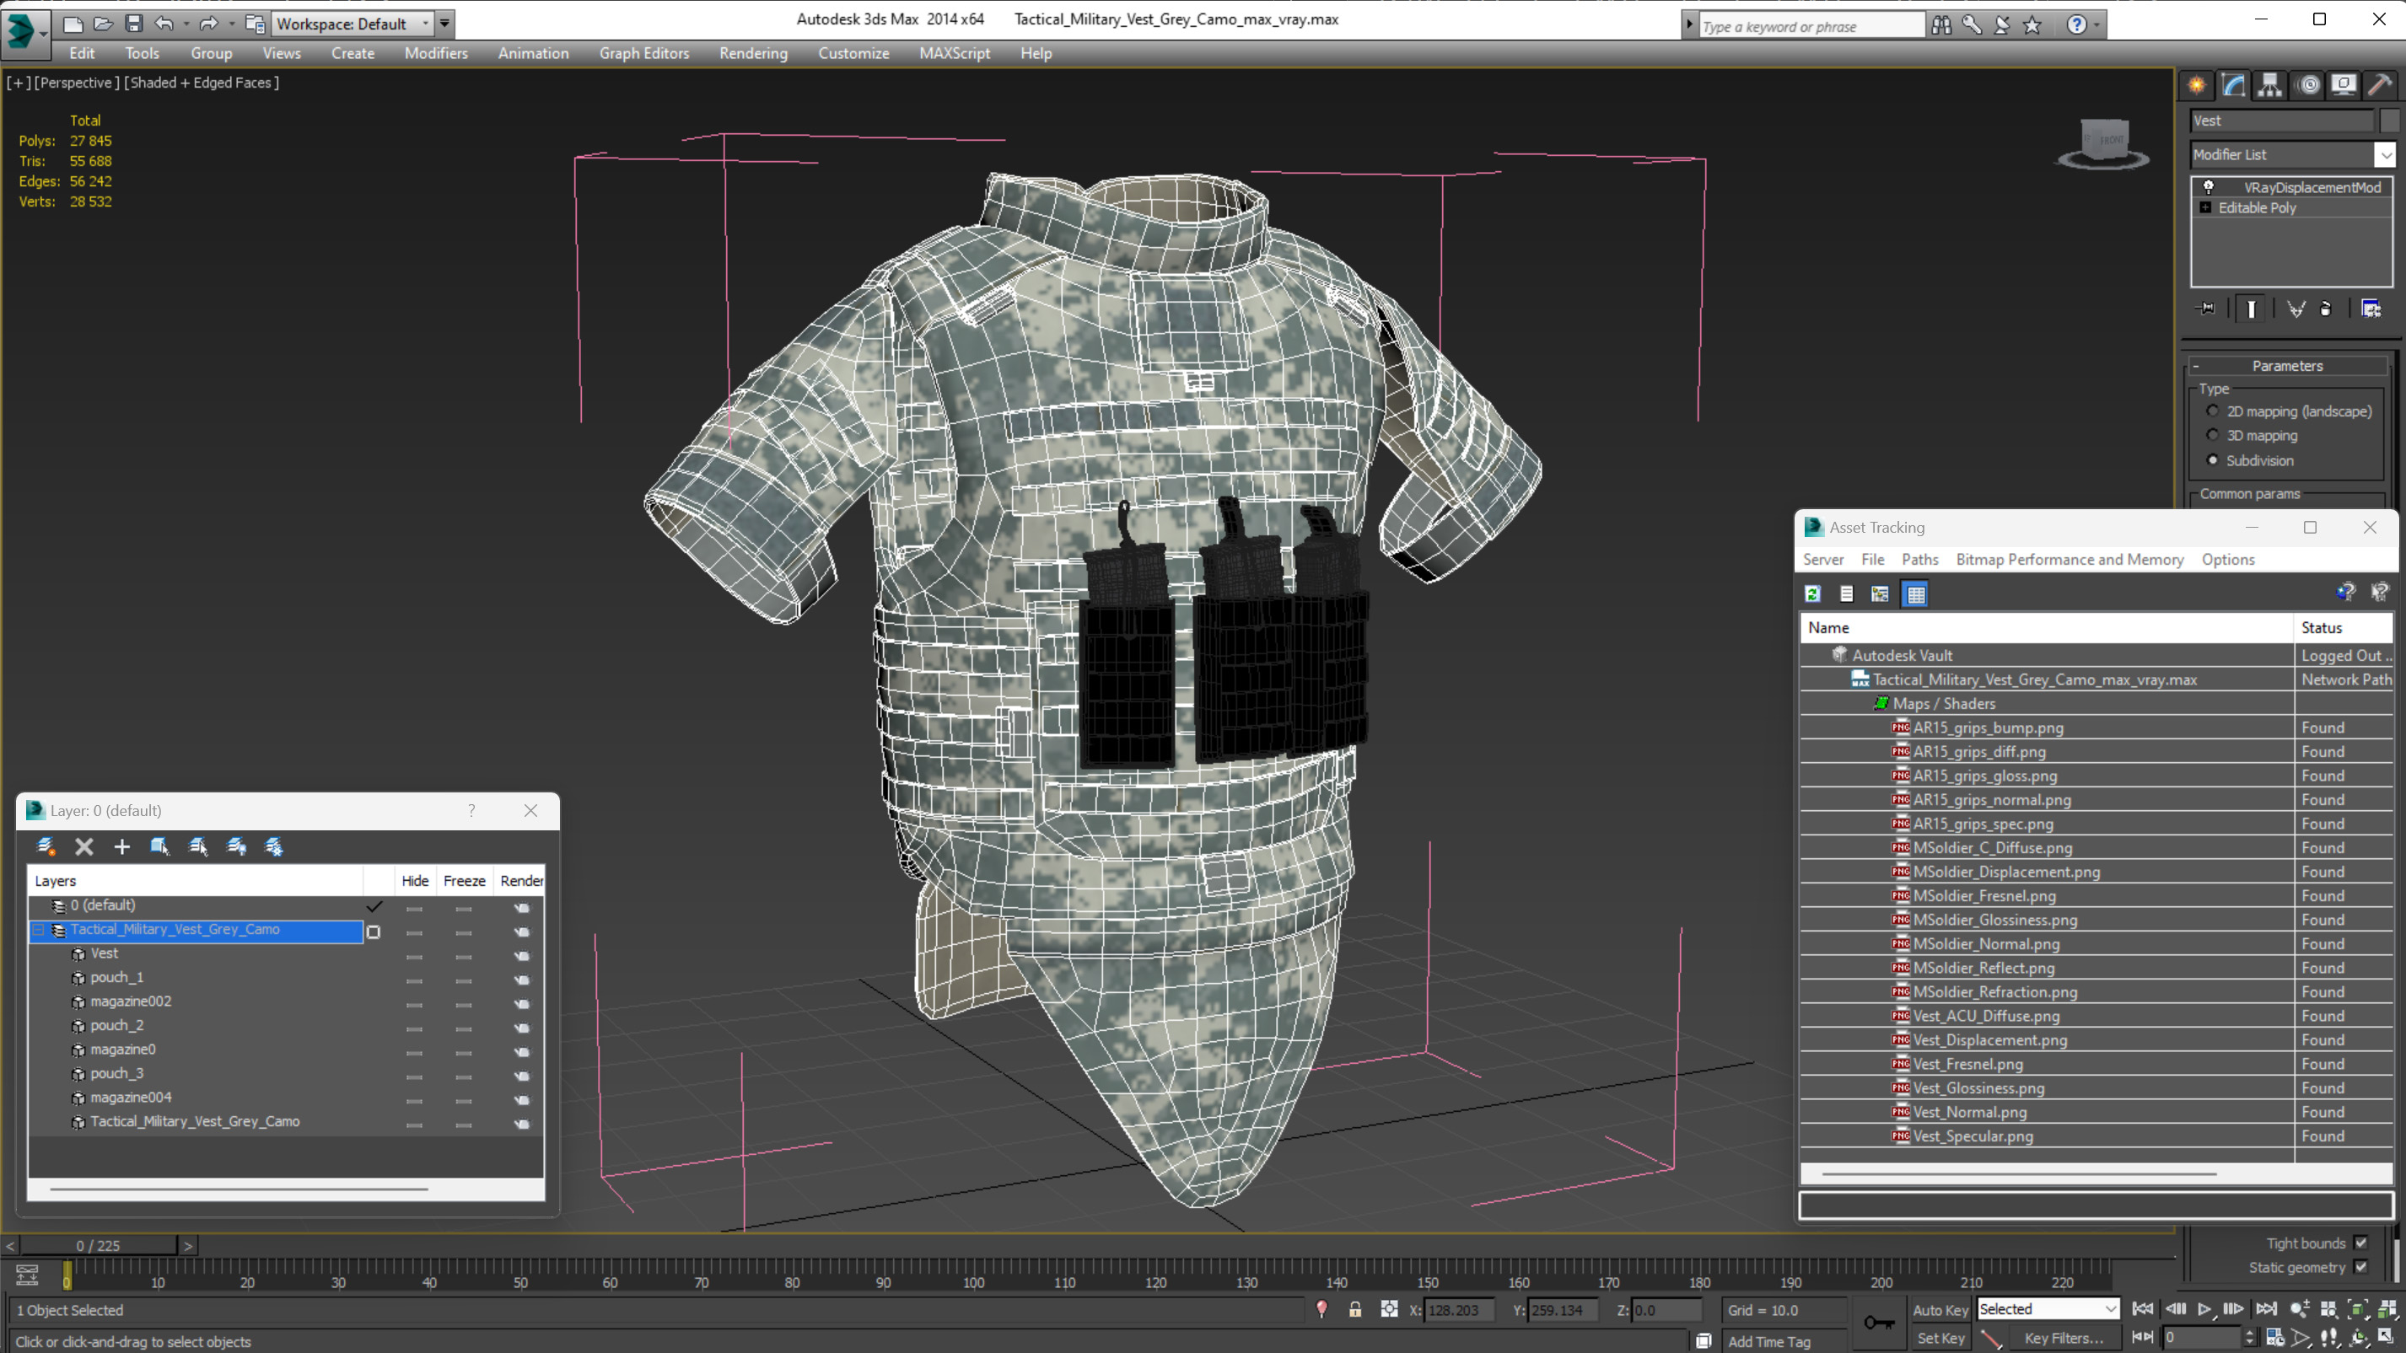Click Delete Layer X icon in Layer dialog
2406x1353 pixels.
(84, 846)
